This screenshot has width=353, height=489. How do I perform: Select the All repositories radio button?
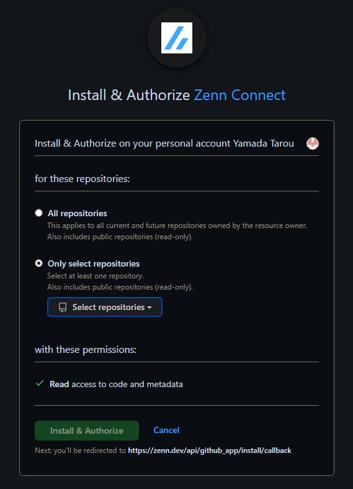(x=38, y=213)
